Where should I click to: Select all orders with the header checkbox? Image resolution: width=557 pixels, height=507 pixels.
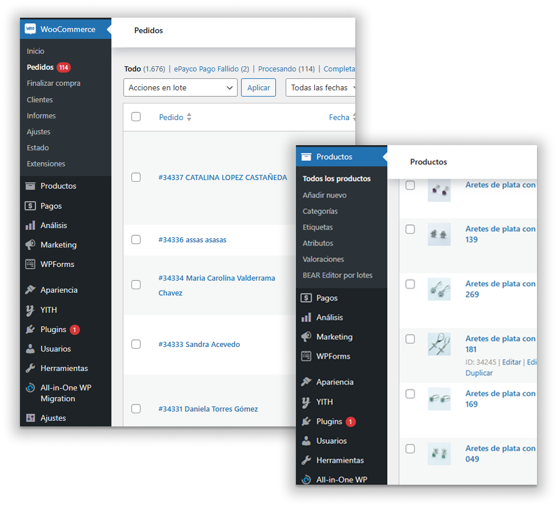coord(136,117)
